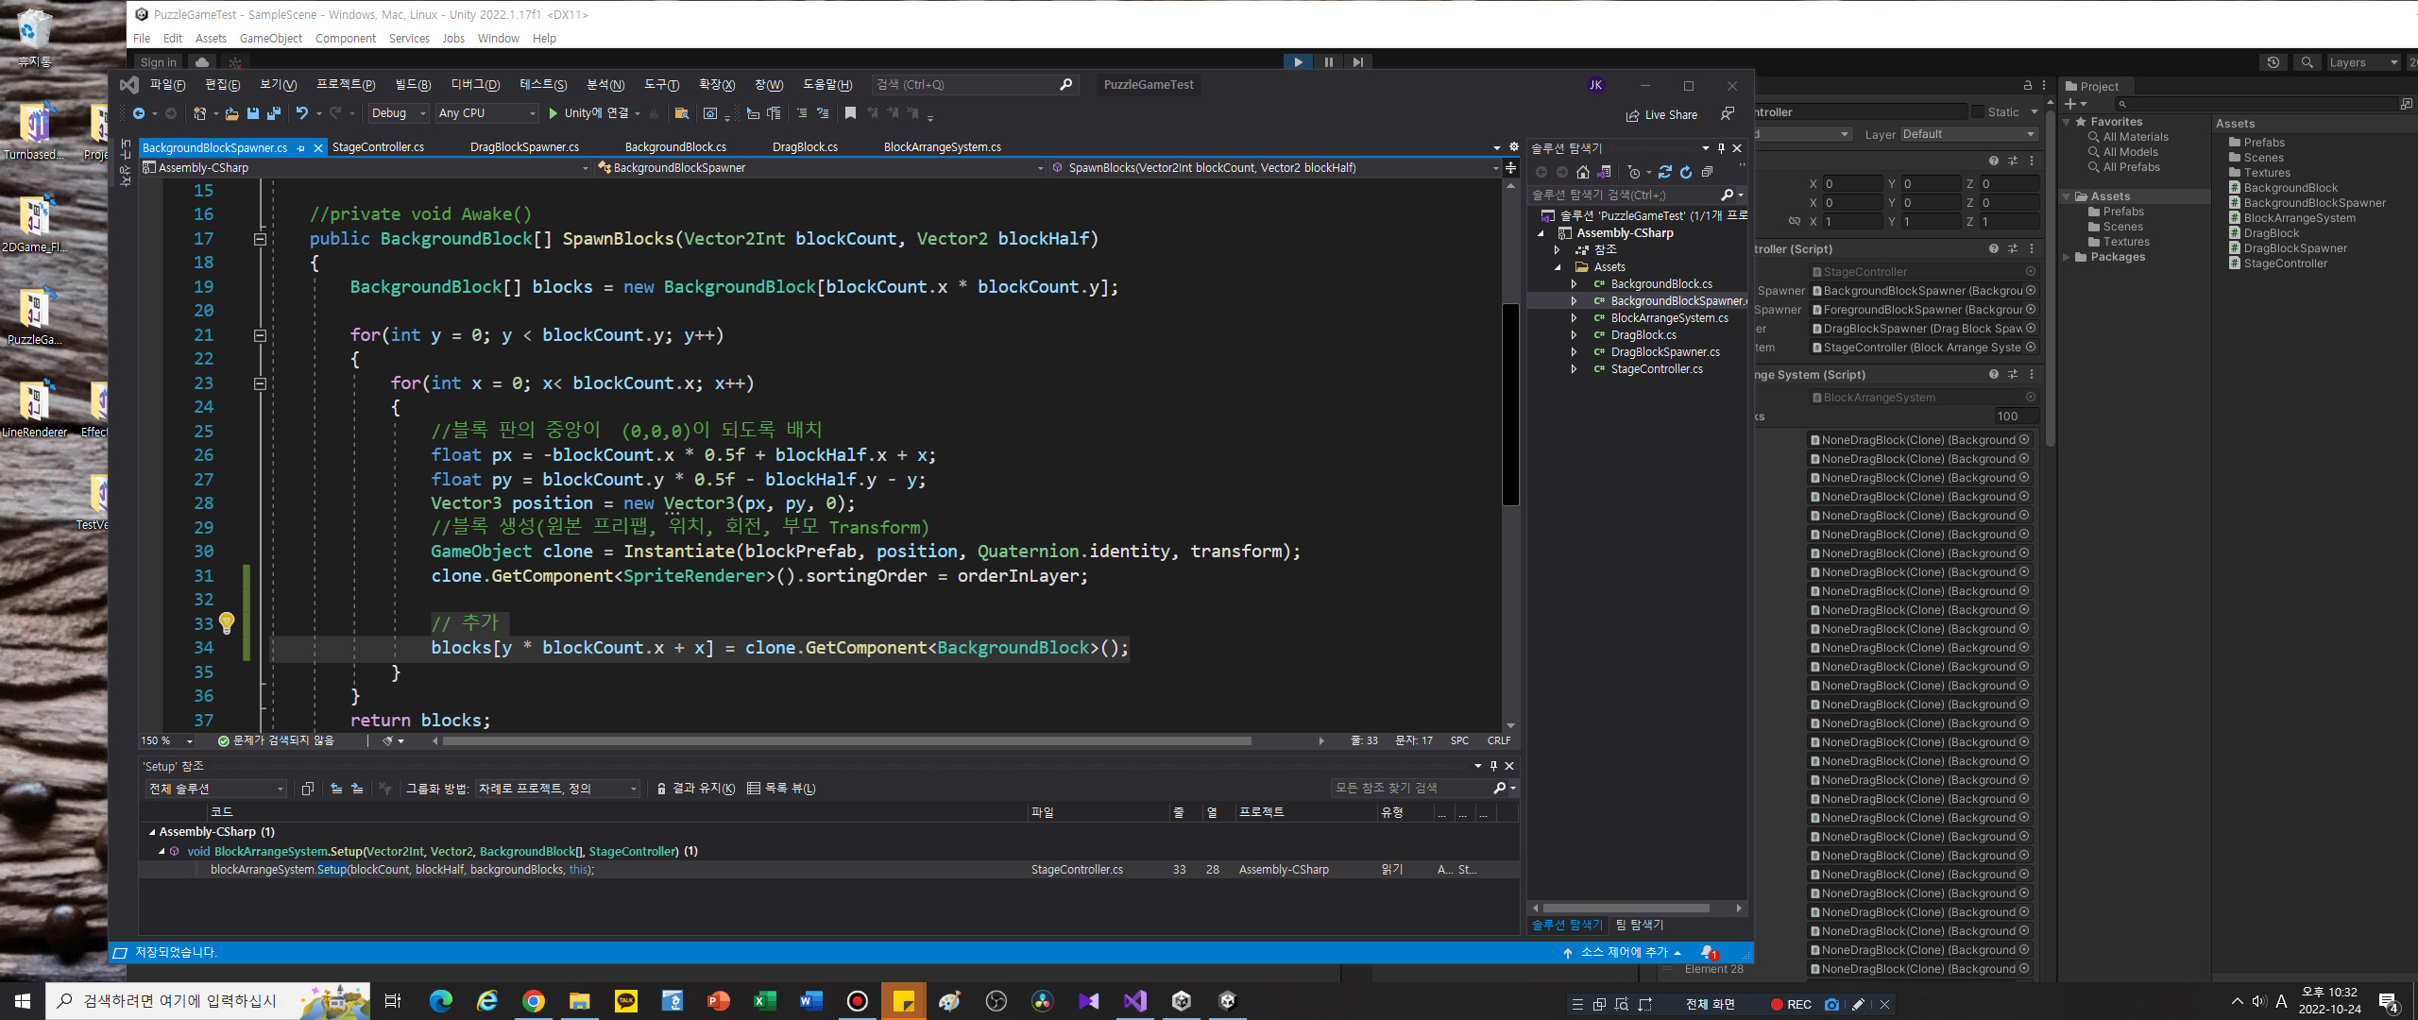Open the Unity Component menu
The height and width of the screenshot is (1020, 2418).
pyautogui.click(x=345, y=39)
